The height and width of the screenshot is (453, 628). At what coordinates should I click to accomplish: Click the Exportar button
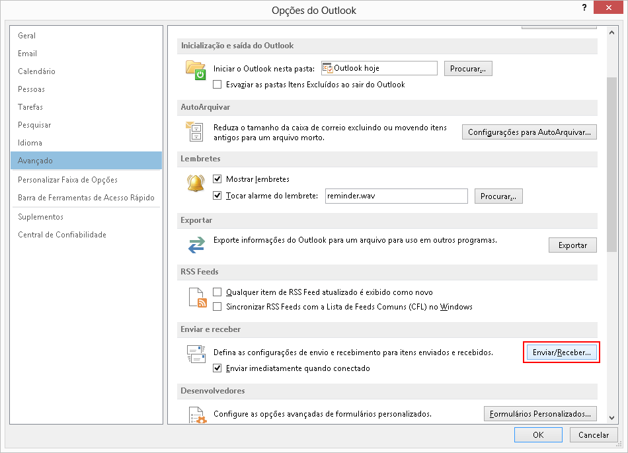(x=572, y=245)
